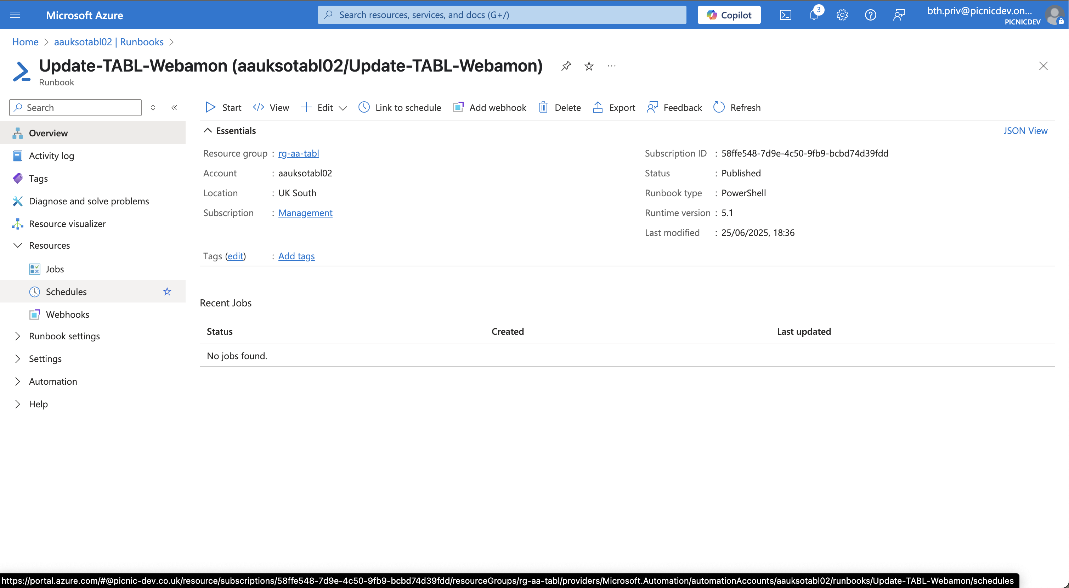Image resolution: width=1069 pixels, height=588 pixels.
Task: Open the Azure portal hamburger menu
Action: click(x=15, y=15)
